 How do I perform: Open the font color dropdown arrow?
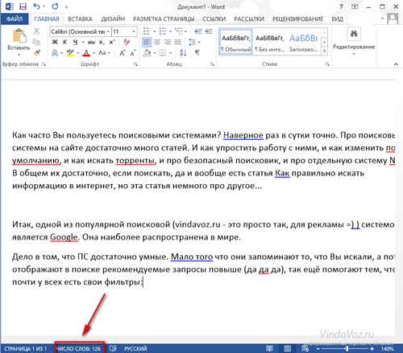pos(93,53)
